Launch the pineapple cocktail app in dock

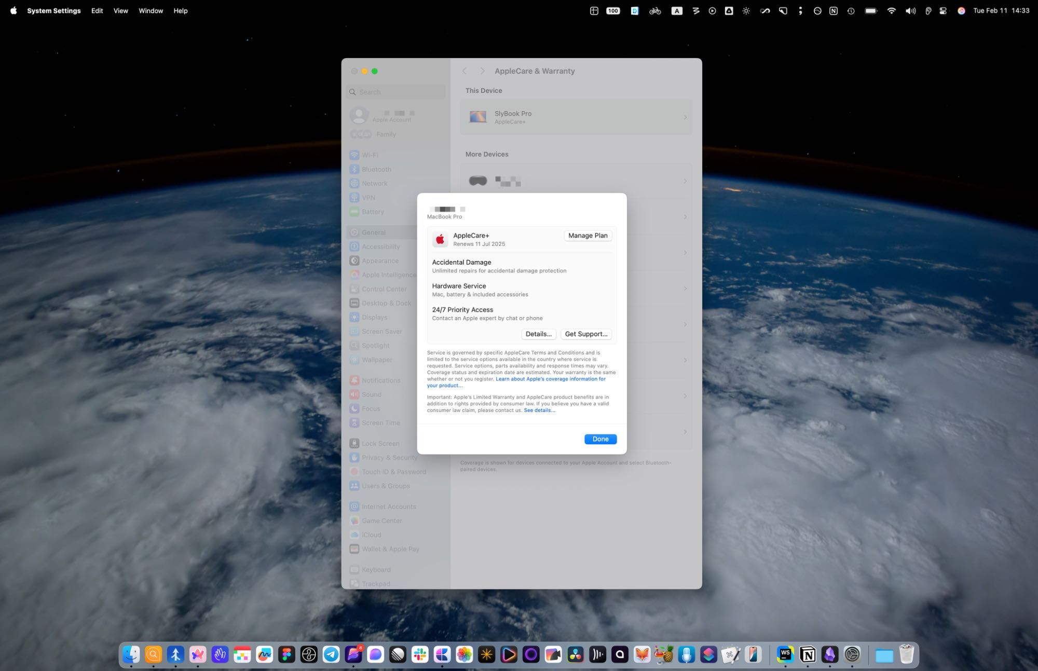[664, 654]
